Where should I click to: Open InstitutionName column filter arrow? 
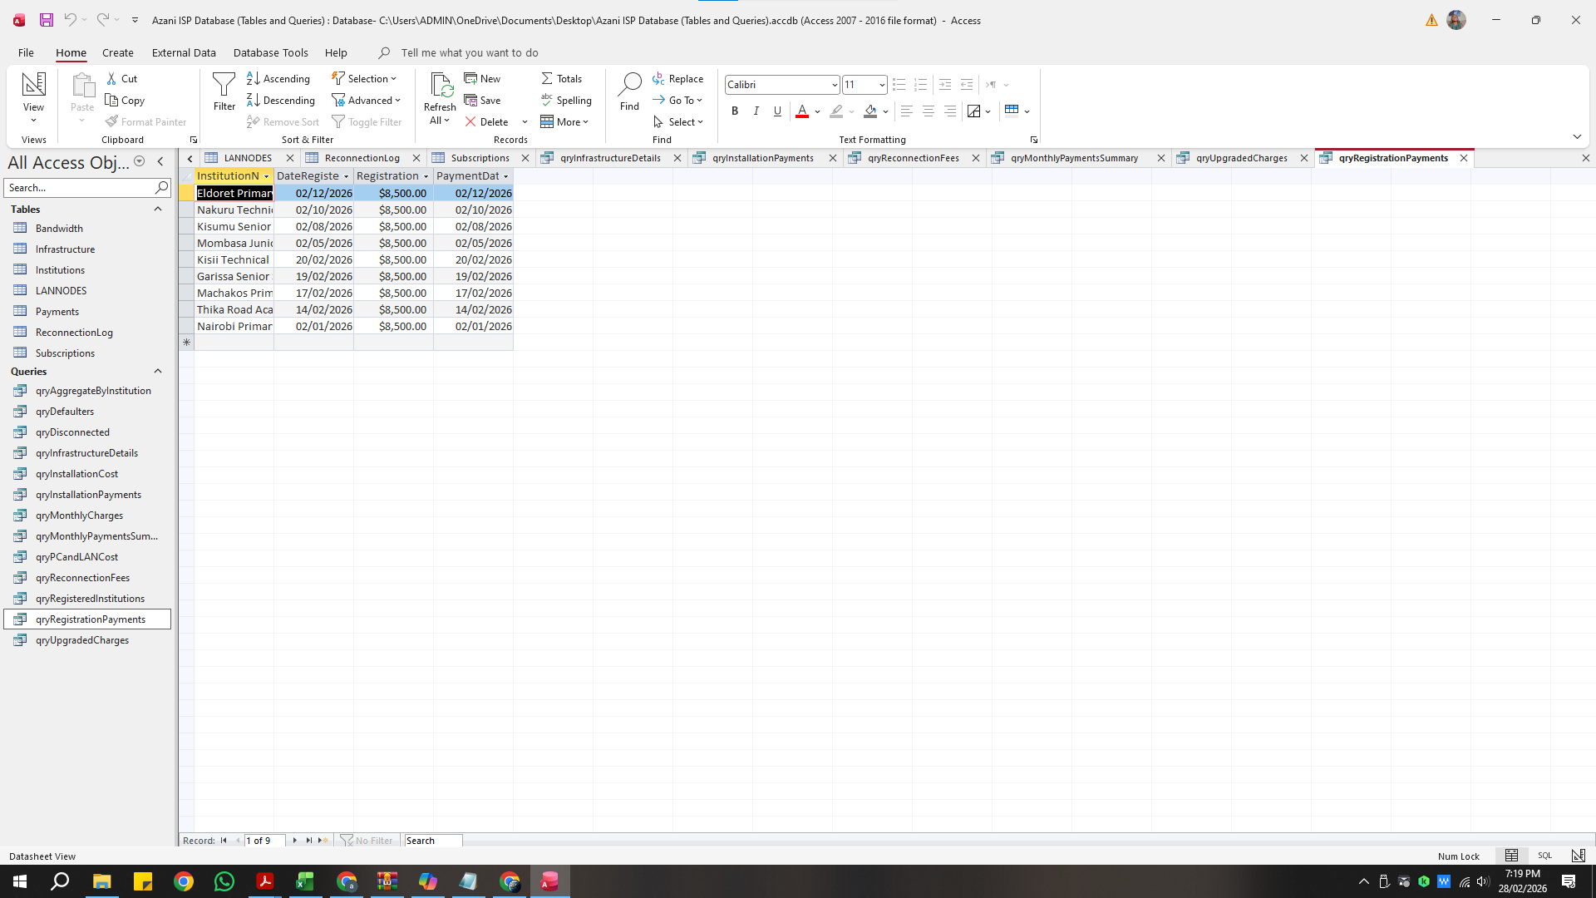[266, 176]
